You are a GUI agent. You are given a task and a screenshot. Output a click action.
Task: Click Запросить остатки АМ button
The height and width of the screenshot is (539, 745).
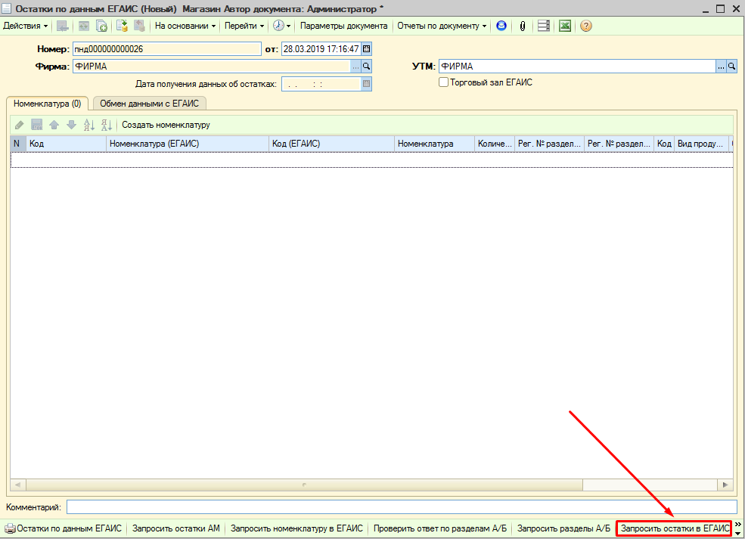175,528
